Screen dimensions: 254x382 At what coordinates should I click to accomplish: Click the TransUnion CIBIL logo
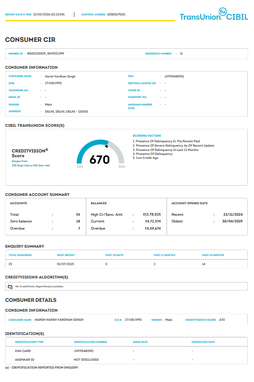(214, 14)
